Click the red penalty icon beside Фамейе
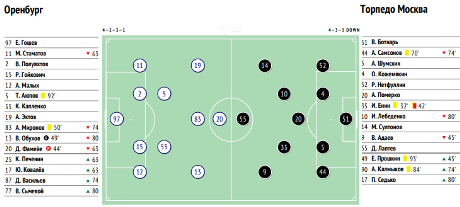The image size is (460, 207). [x=48, y=148]
